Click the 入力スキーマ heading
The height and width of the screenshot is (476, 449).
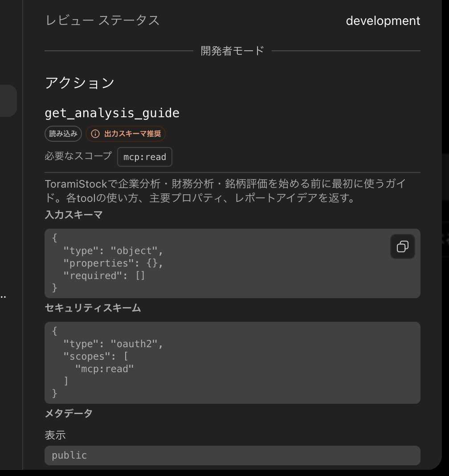click(74, 215)
